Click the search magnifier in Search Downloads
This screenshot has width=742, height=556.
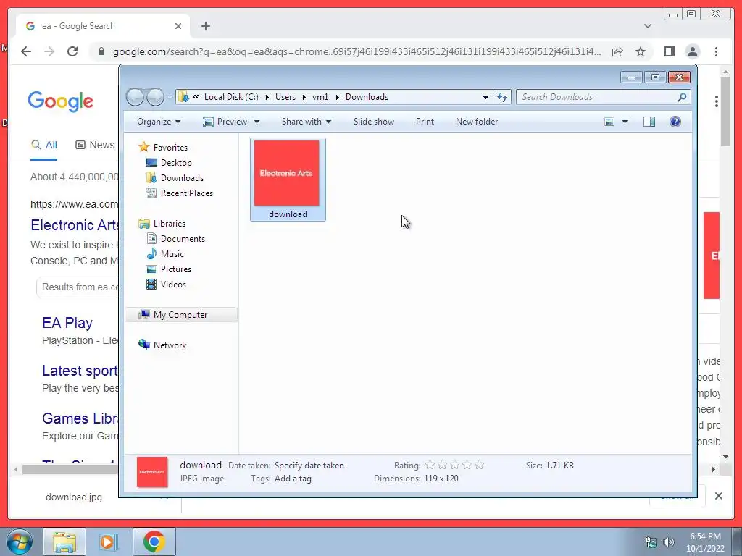(x=681, y=97)
